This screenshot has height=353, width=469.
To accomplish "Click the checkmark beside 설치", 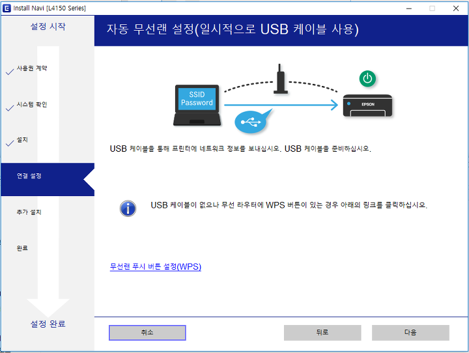I will tap(10, 143).
